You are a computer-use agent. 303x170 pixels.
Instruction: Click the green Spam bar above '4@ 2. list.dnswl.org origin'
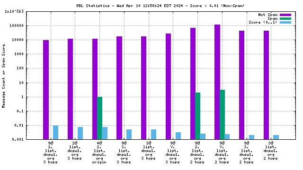pyautogui.click(x=99, y=118)
